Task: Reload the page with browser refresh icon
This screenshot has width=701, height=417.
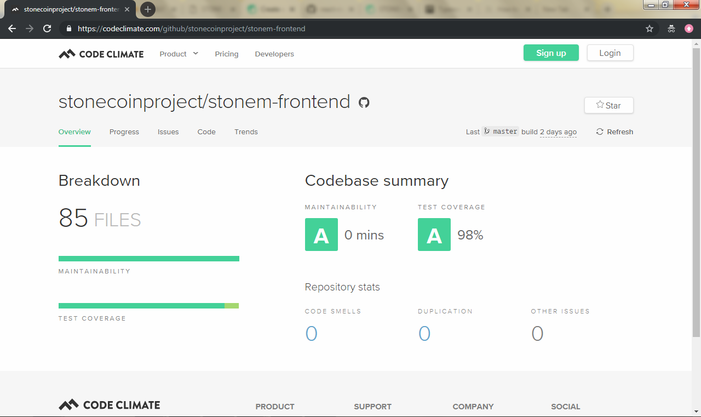Action: (47, 28)
